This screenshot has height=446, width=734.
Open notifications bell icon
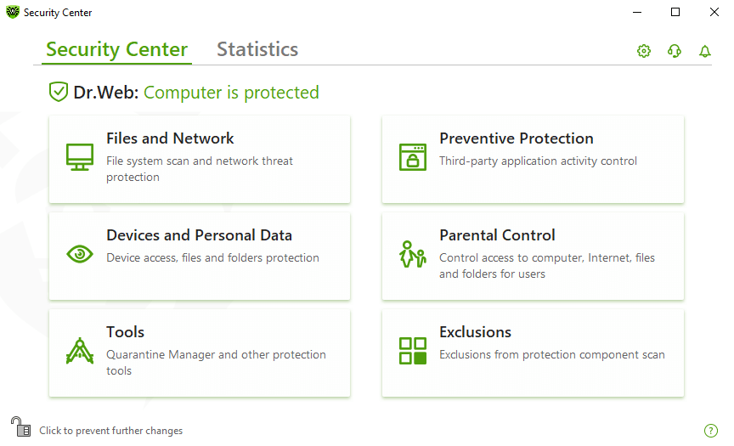704,50
